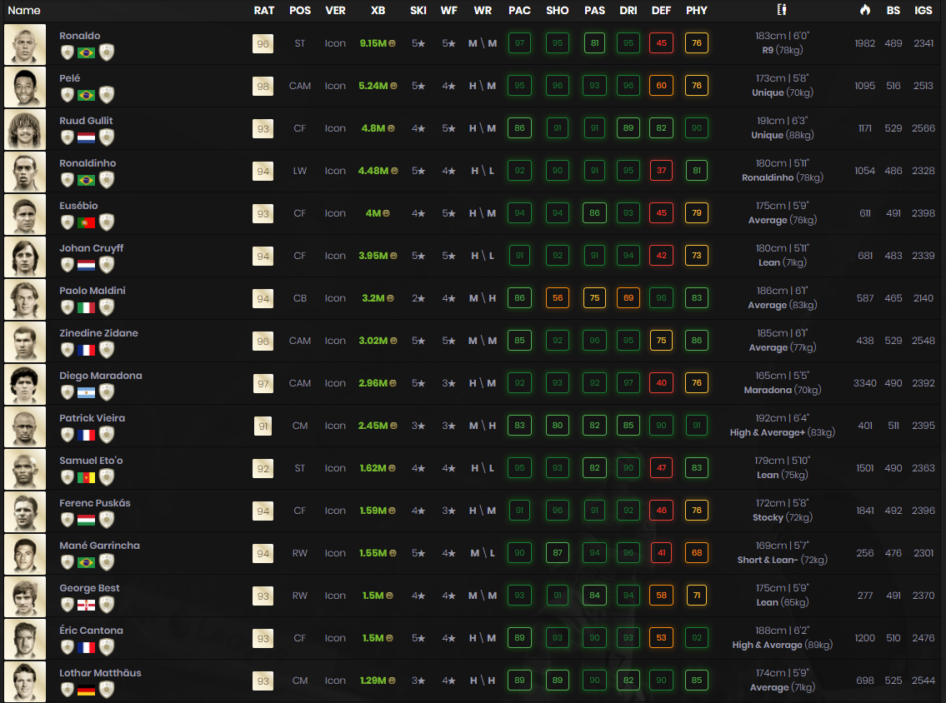Sort by the height/body type column icon
This screenshot has width=946, height=703.
click(x=781, y=10)
